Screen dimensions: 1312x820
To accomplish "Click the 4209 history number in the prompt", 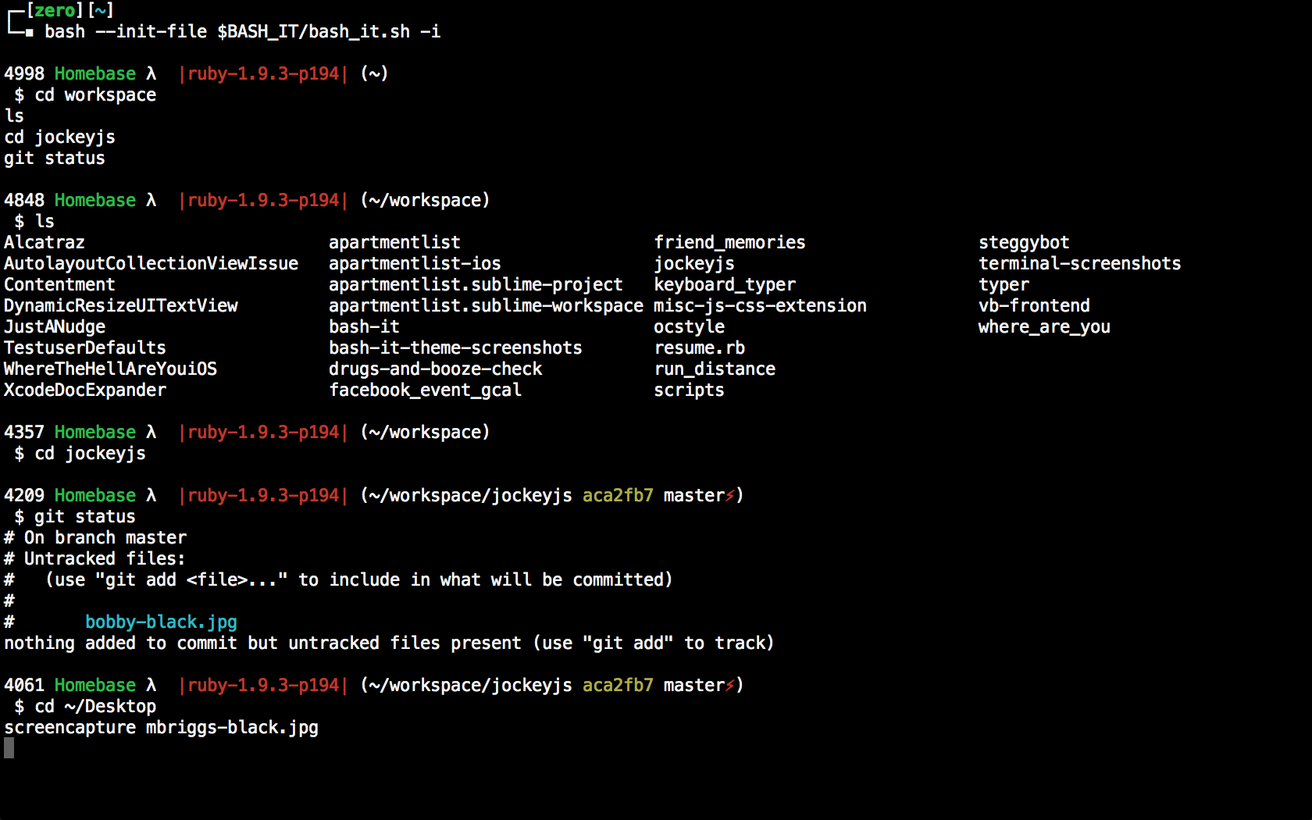I will coord(24,495).
